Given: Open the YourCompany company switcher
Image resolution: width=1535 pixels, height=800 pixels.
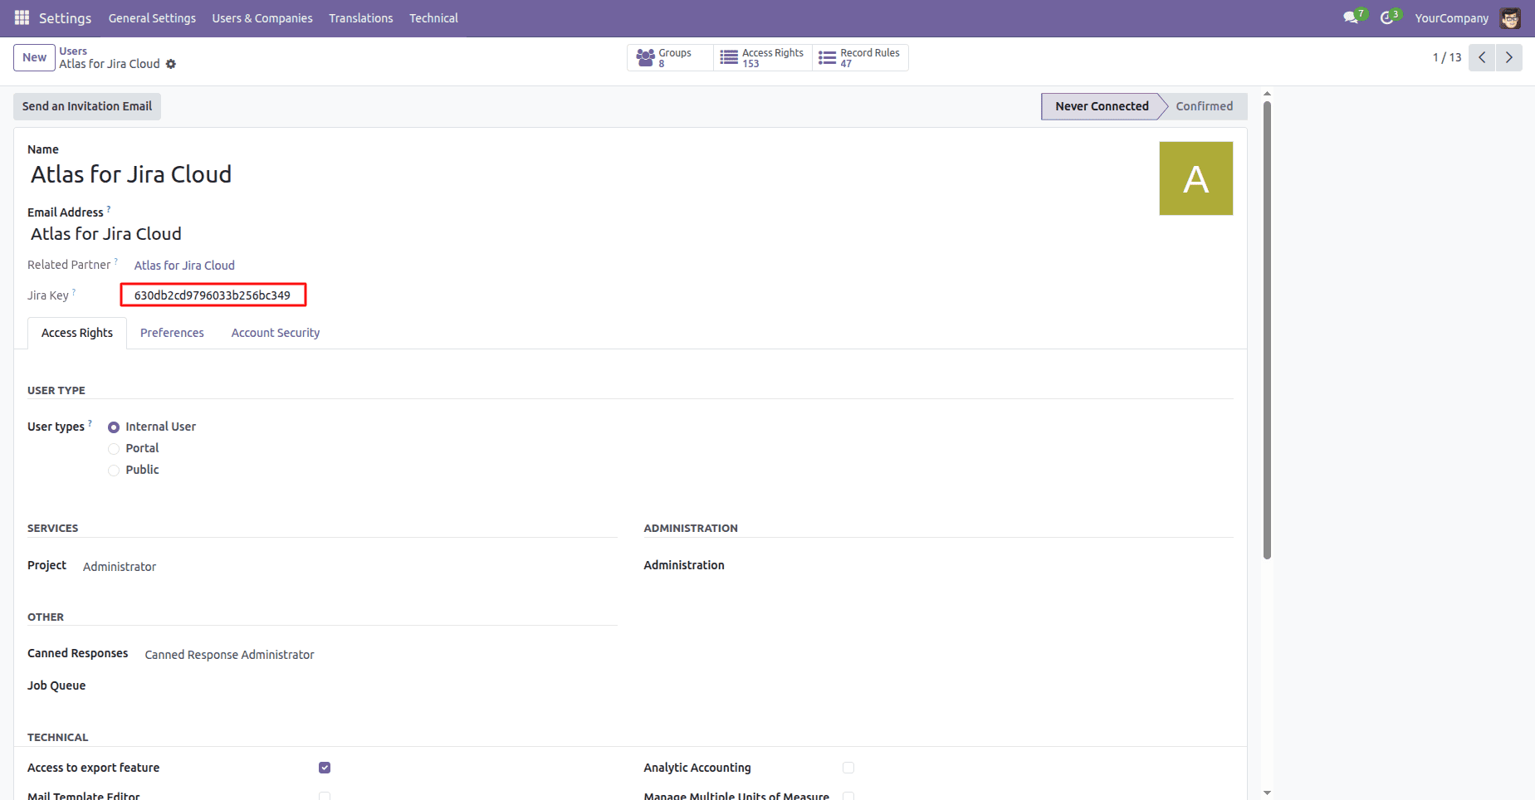Looking at the screenshot, I should 1451,18.
